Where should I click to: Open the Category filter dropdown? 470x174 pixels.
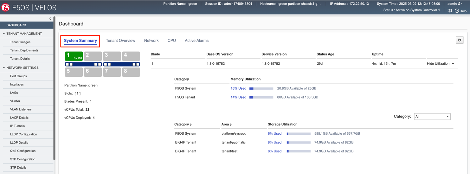click(x=432, y=117)
